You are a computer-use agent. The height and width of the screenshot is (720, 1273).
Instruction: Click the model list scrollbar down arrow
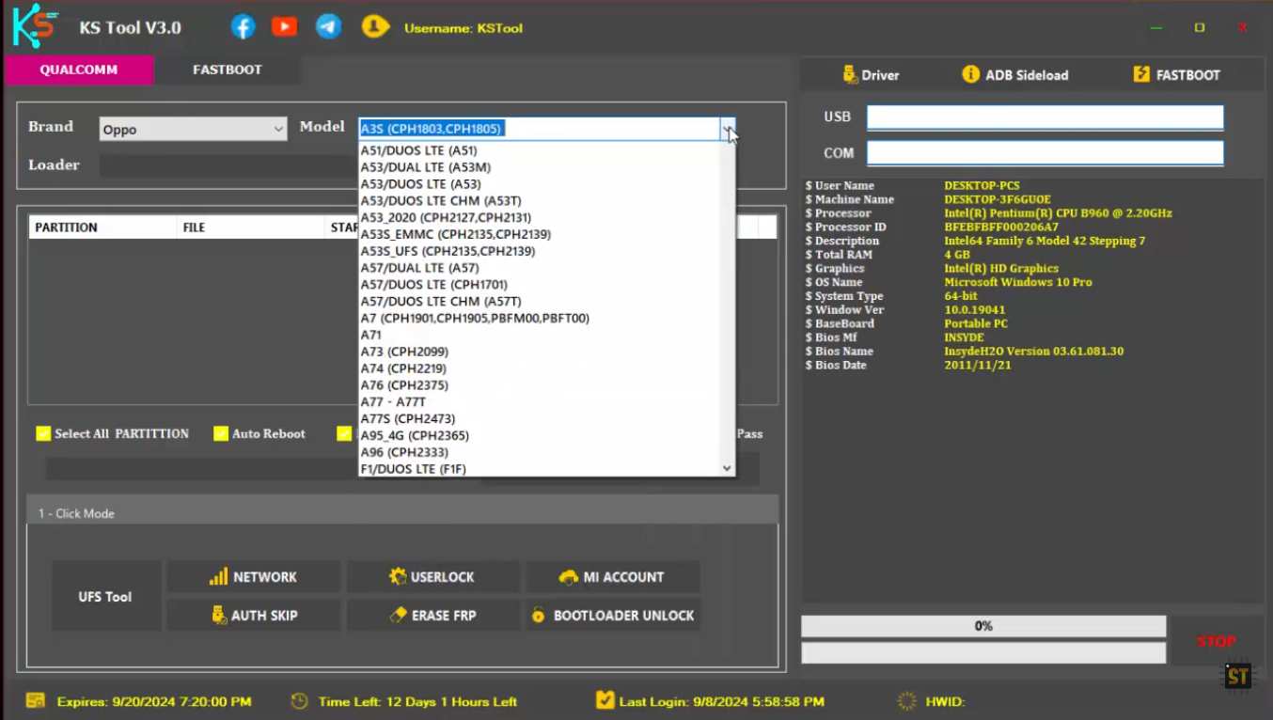[727, 468]
